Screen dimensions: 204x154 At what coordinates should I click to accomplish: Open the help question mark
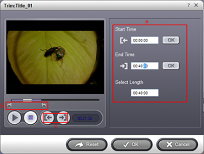(x=188, y=5)
